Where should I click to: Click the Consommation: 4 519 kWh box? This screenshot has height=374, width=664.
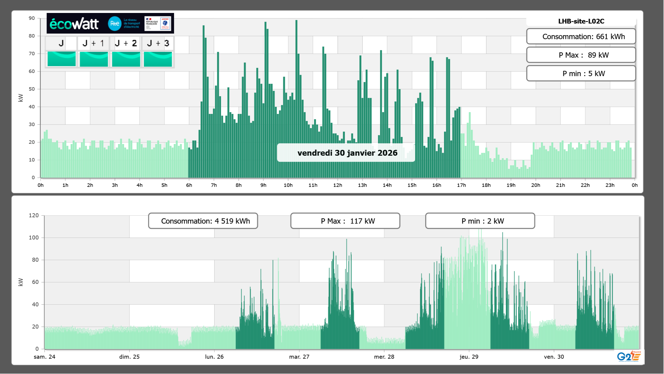point(203,221)
